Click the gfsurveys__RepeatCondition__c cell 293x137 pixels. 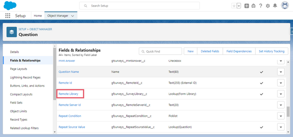pos(131,116)
